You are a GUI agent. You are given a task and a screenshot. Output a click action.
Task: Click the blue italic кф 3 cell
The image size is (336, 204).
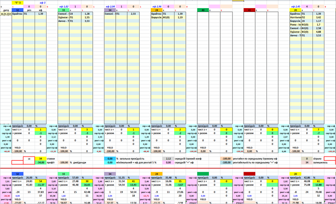pos(42,3)
